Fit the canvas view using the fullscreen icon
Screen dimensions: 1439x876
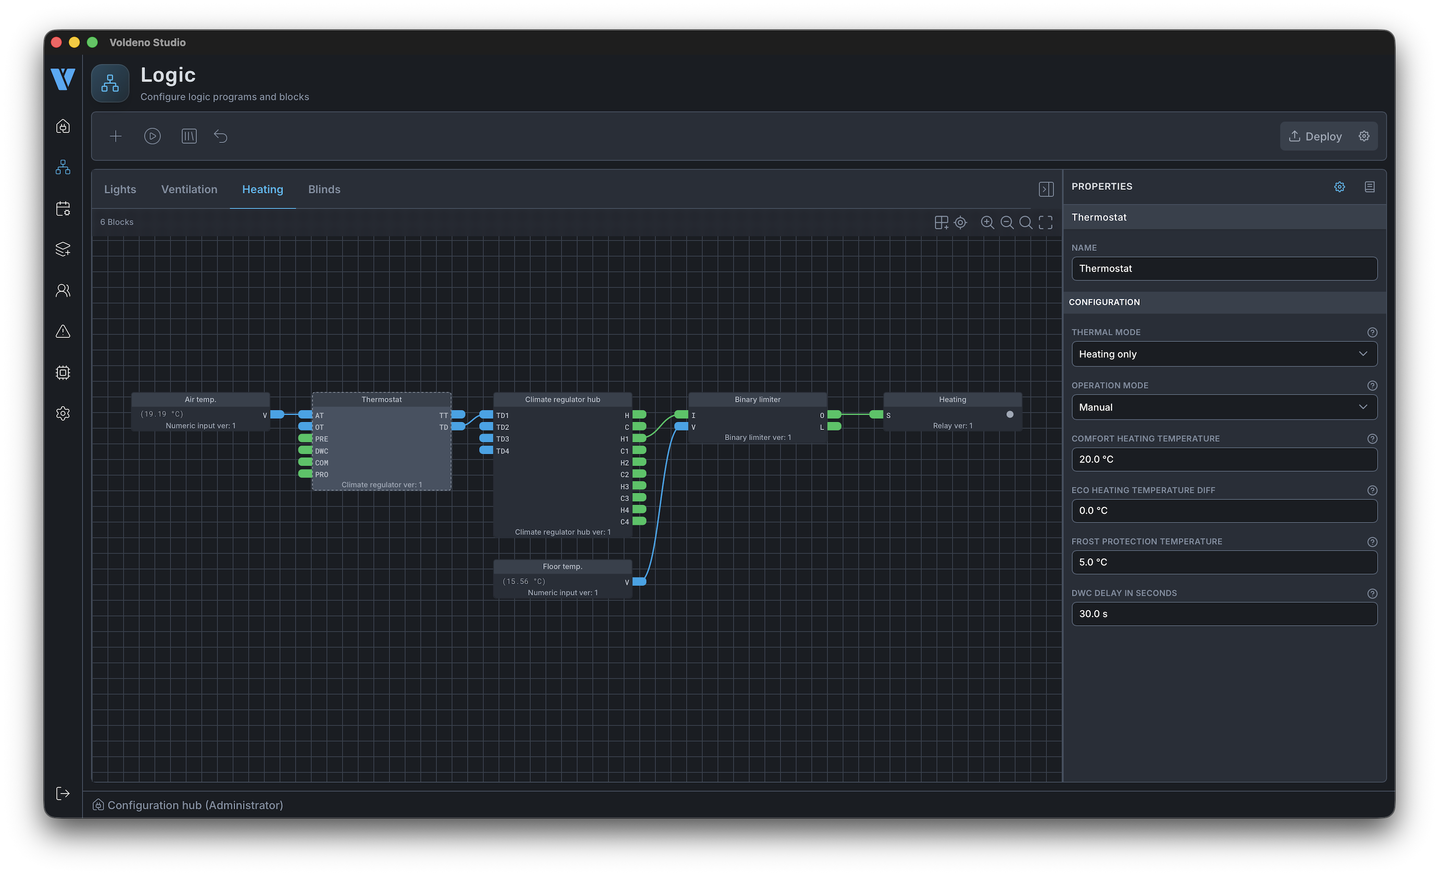point(1045,223)
